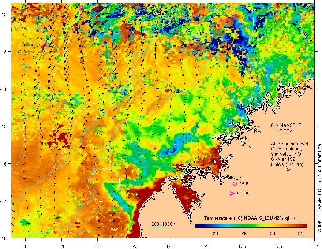Click the '04-Mar 19Z' caption line

(x=284, y=159)
